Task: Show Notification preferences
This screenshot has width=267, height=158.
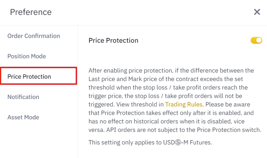Action: [23, 97]
